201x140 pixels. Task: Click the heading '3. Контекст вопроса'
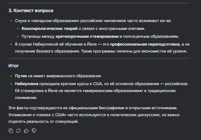31,11
